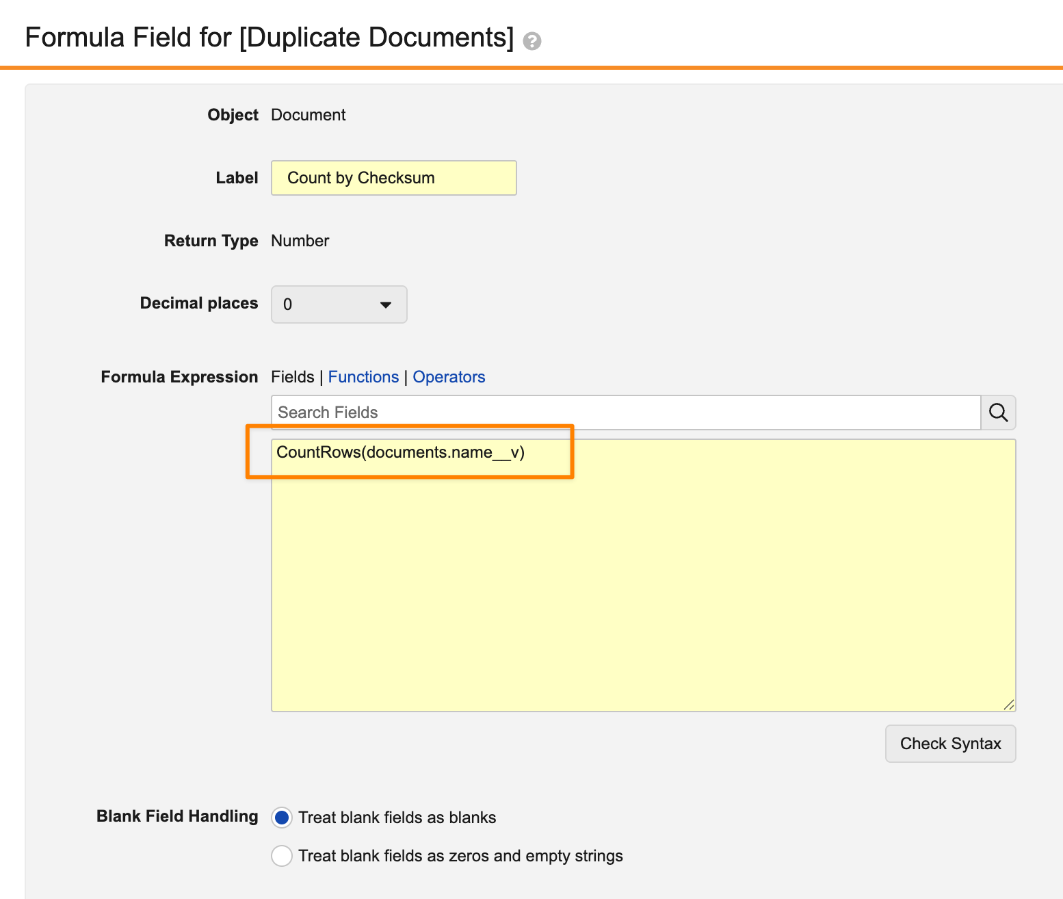Click empty area of the formula editor

point(643,588)
